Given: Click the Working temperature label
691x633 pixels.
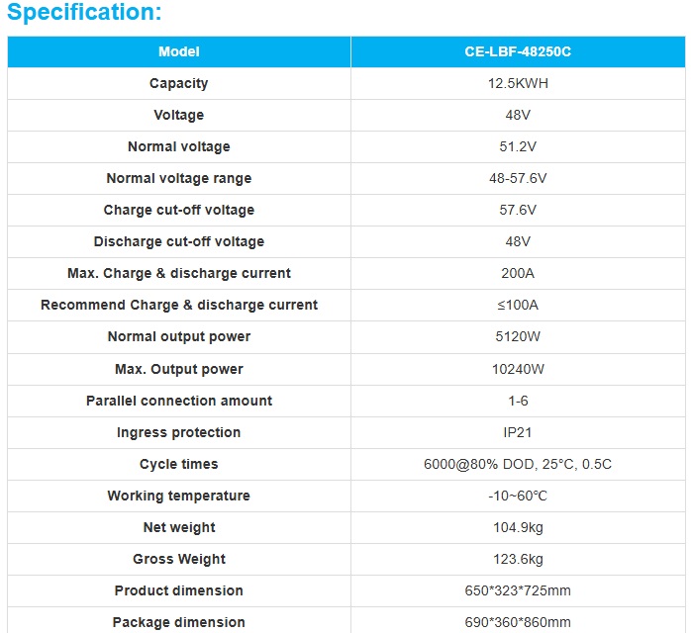Looking at the screenshot, I should 178,496.
